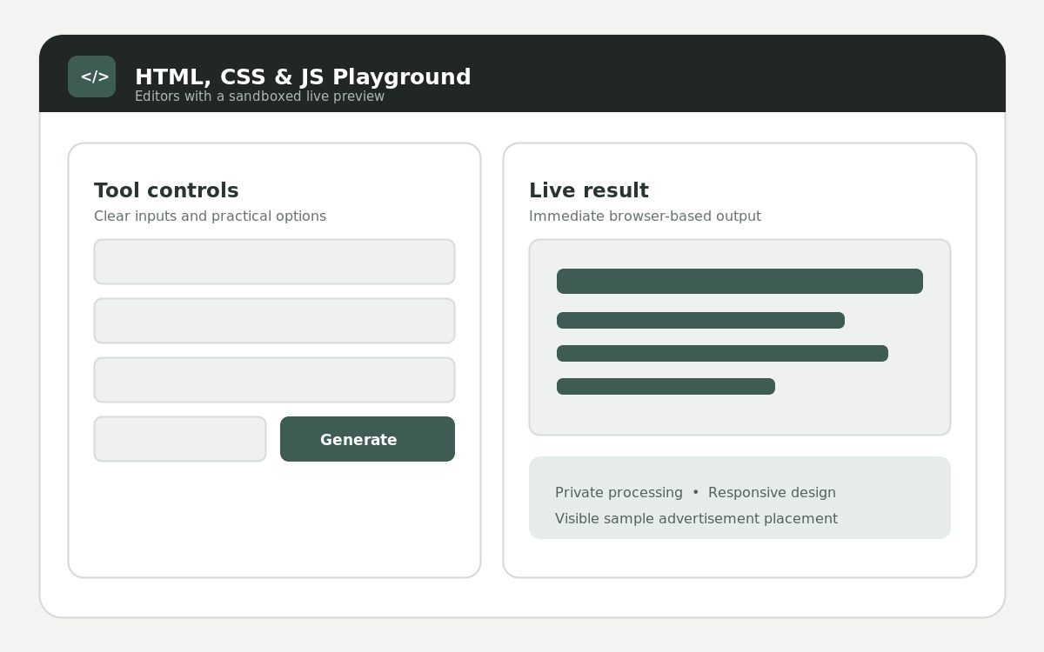Click the "Live result" heading
This screenshot has height=652, width=1044.
[589, 190]
